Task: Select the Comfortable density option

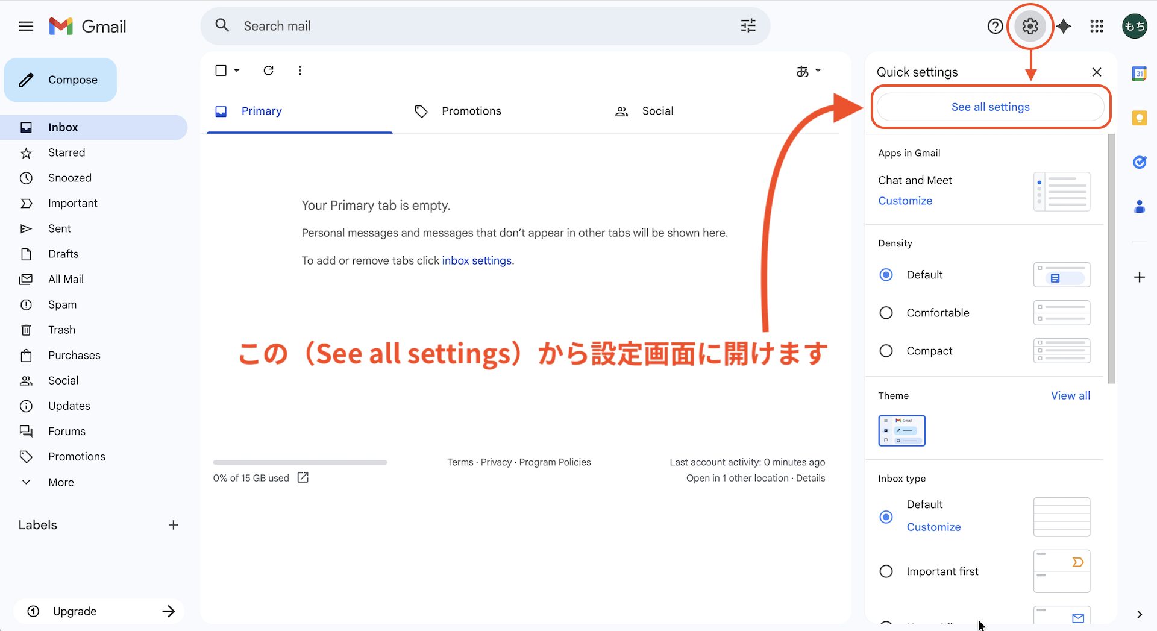Action: tap(886, 312)
